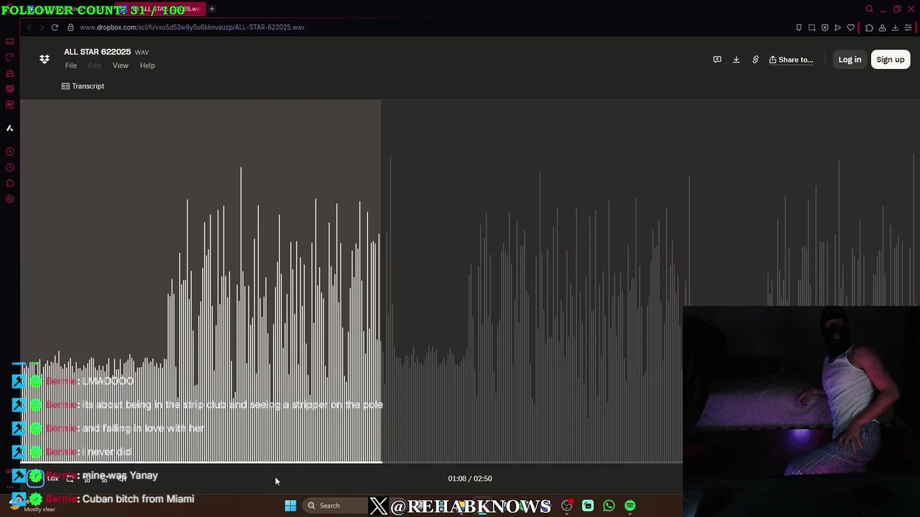Open the Aria AI sidebar icon
Viewport: 920px width, 517px height.
pos(10,128)
